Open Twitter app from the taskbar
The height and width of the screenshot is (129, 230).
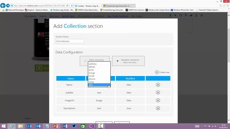click(x=74, y=126)
